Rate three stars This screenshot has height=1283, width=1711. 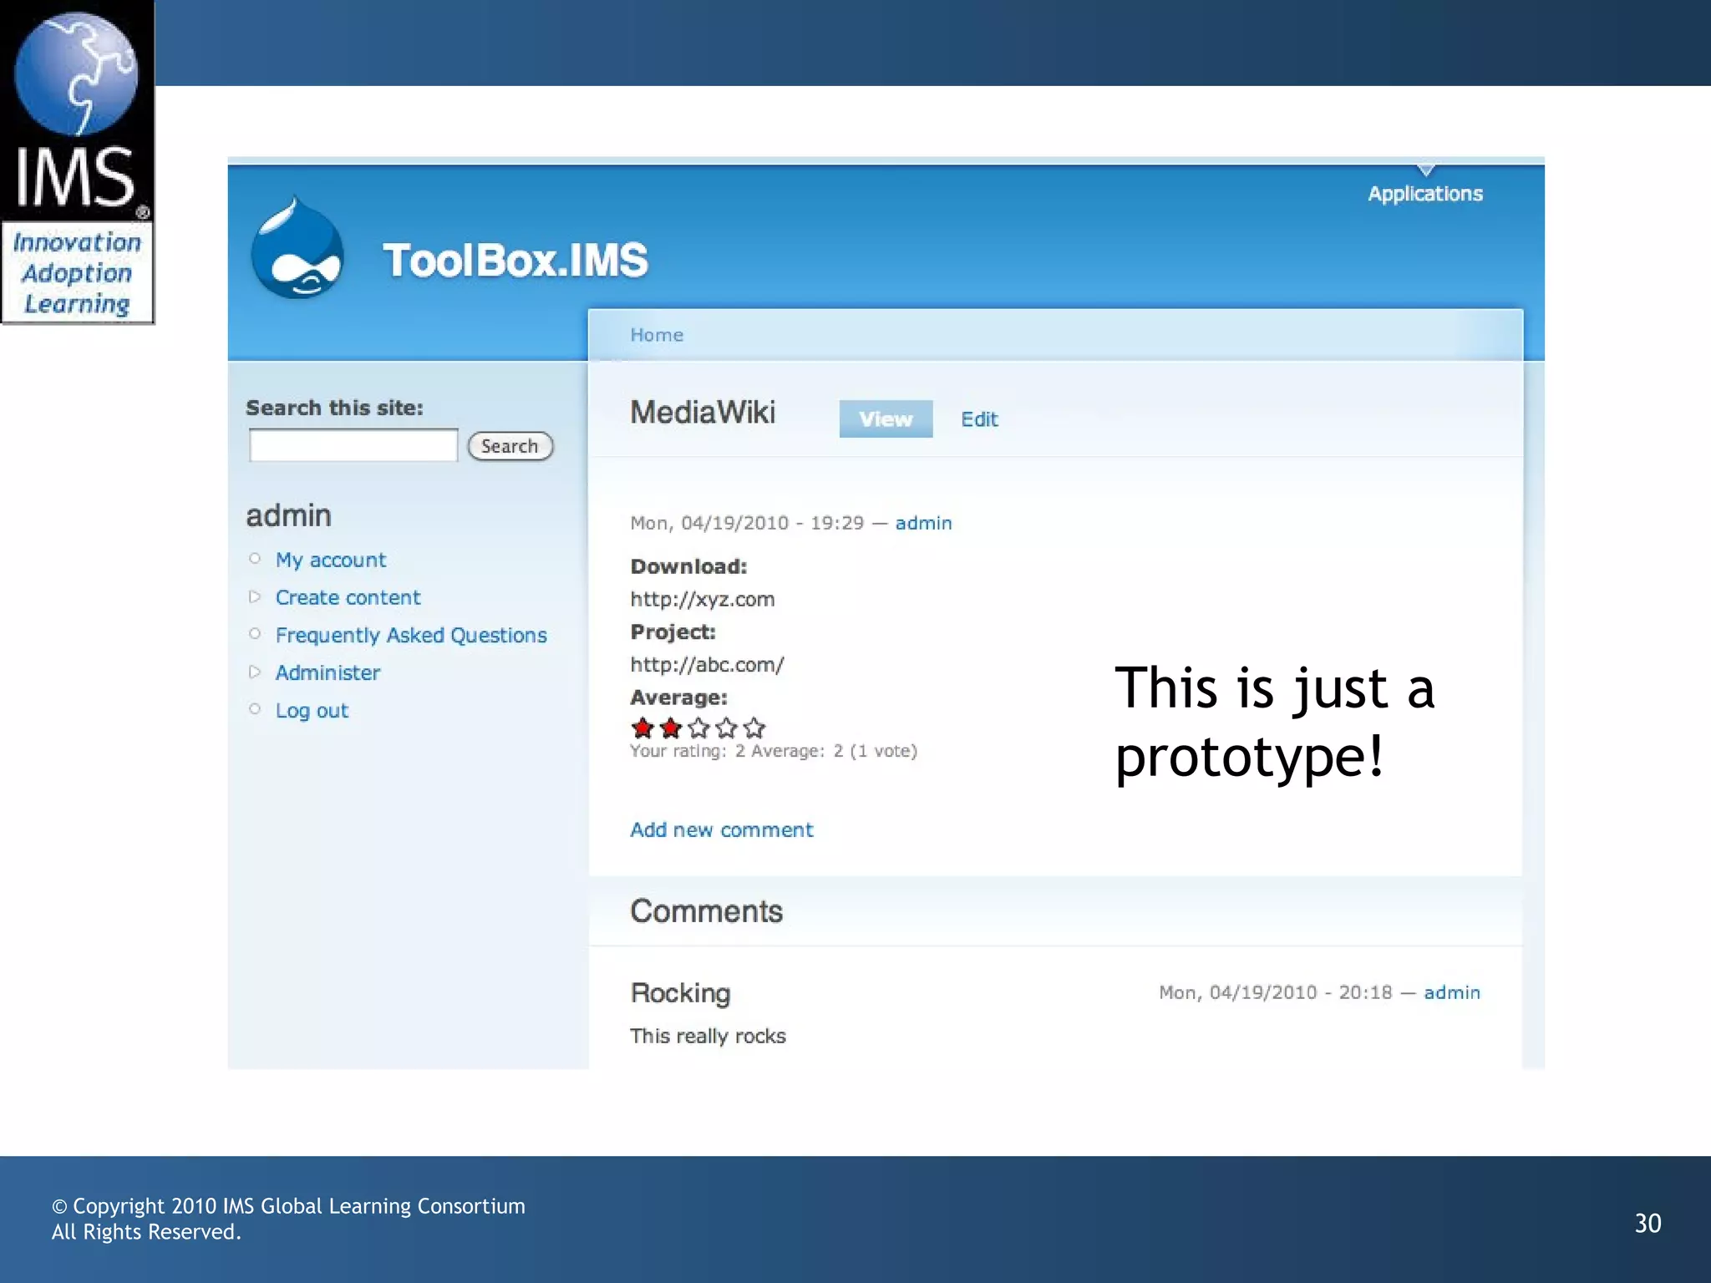point(698,728)
